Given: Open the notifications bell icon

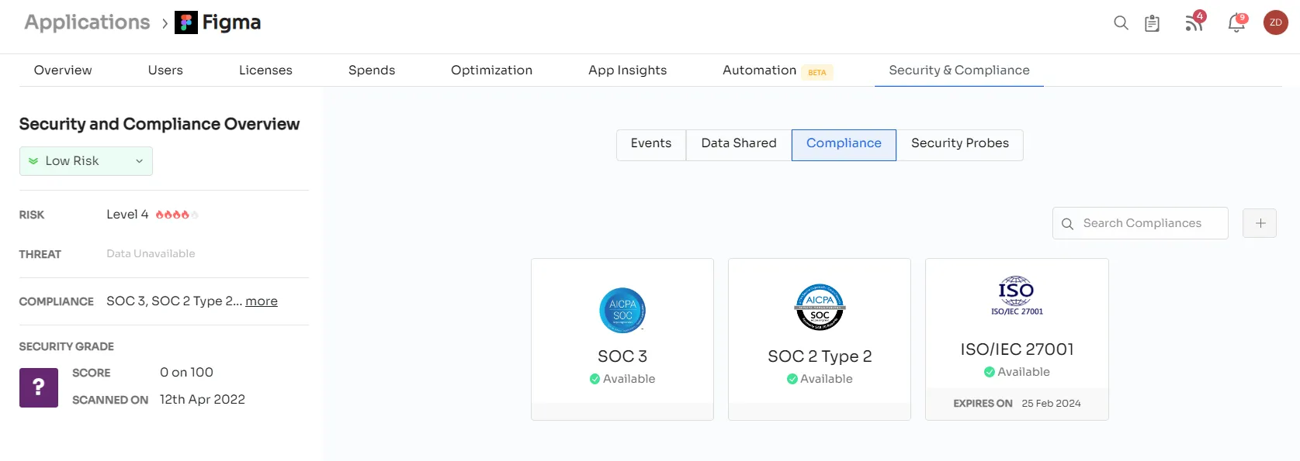Looking at the screenshot, I should [1236, 23].
